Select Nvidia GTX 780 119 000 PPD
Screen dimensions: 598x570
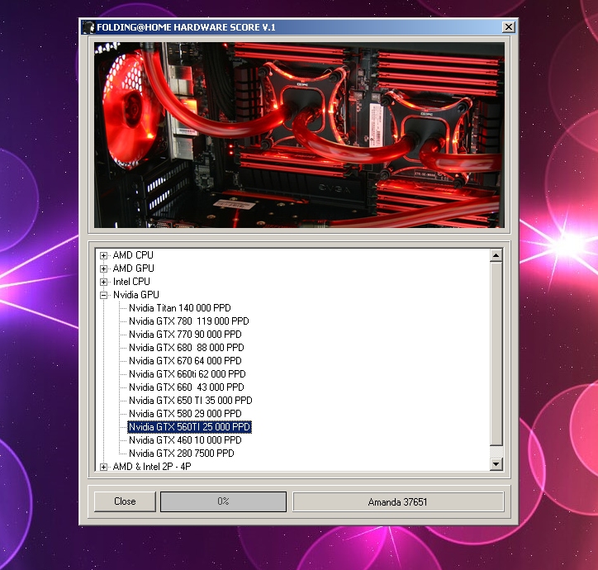point(189,321)
